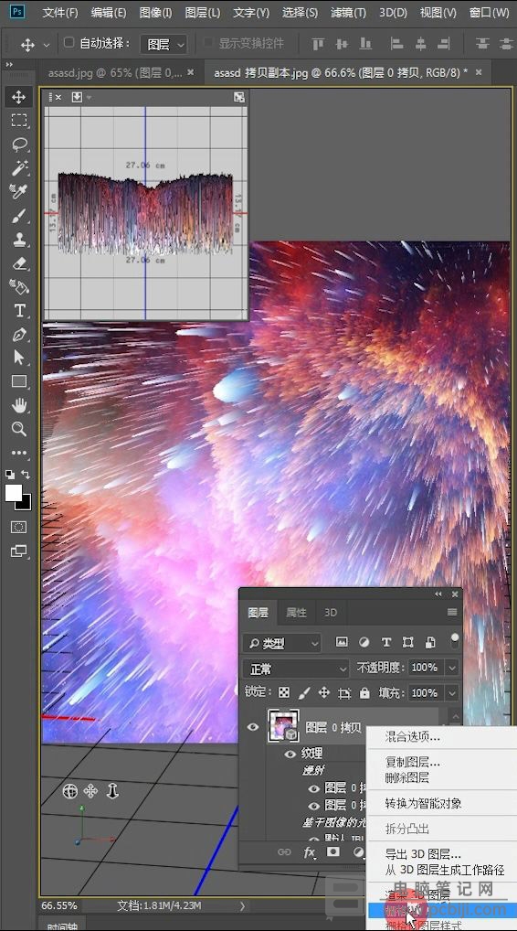Screen dimensions: 517x931
Task: Change screen mode icon
Action: pos(19,551)
